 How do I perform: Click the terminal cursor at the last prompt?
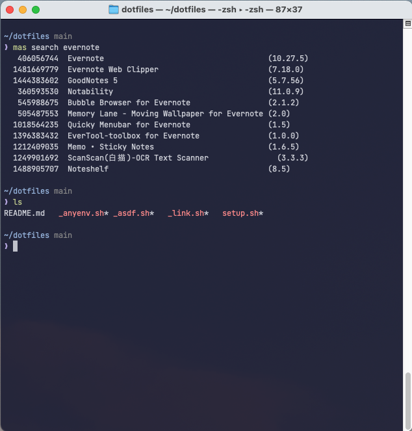coord(15,246)
